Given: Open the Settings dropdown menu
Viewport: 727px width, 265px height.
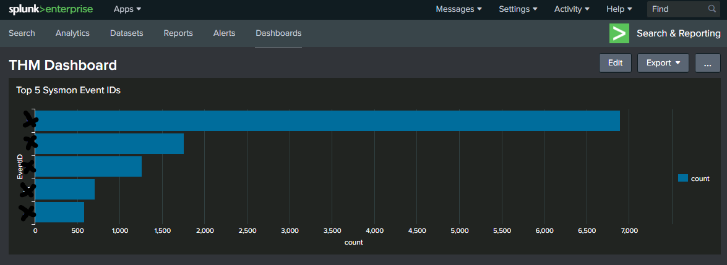Looking at the screenshot, I should (x=518, y=9).
